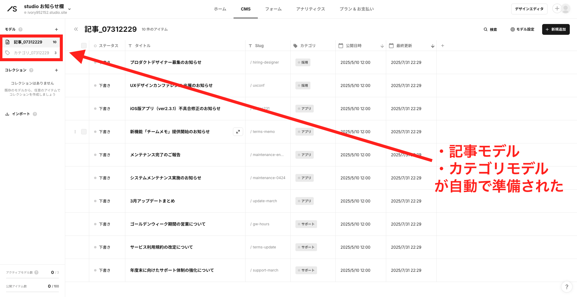This screenshot has width=577, height=297.
Task: Add a new model with the plus icon
Action: click(x=56, y=29)
